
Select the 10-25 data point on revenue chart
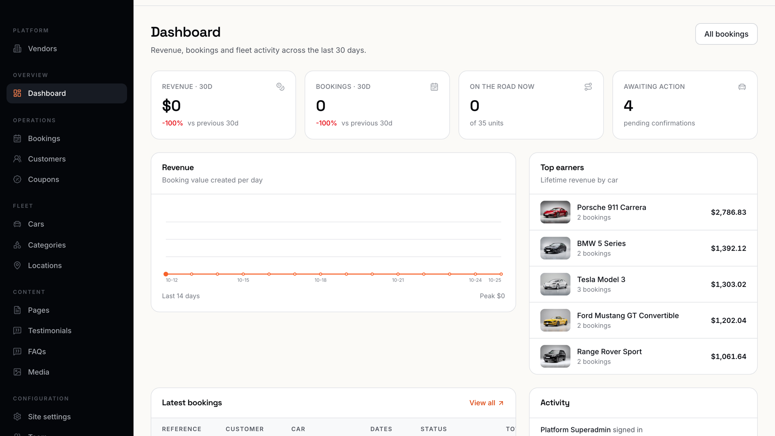pyautogui.click(x=501, y=274)
